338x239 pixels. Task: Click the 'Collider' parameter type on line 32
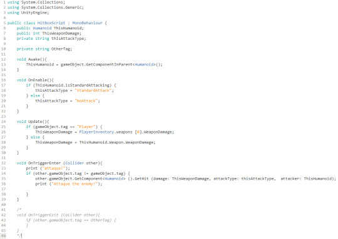(x=74, y=163)
